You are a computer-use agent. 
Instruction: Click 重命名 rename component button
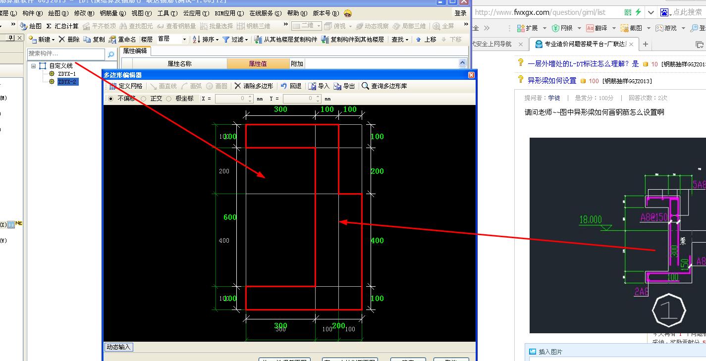coord(123,39)
